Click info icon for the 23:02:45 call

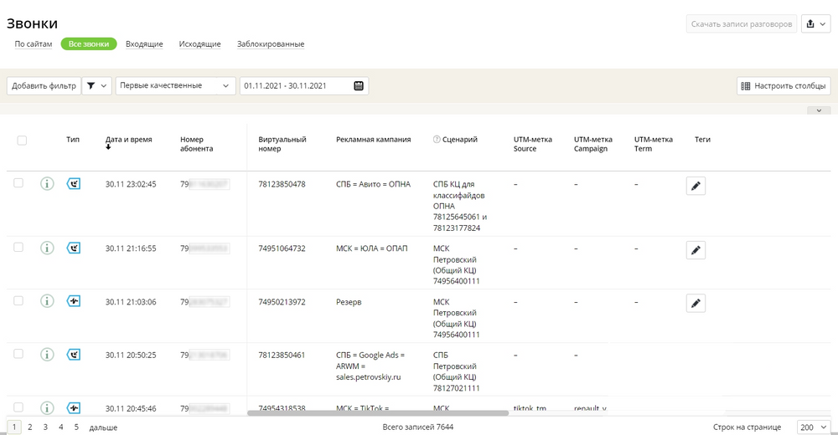click(x=48, y=184)
